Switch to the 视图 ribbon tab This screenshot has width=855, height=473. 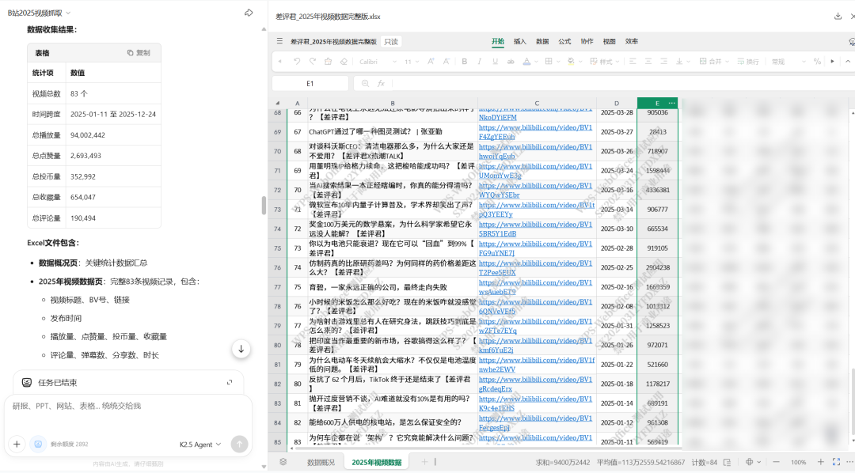pos(609,41)
